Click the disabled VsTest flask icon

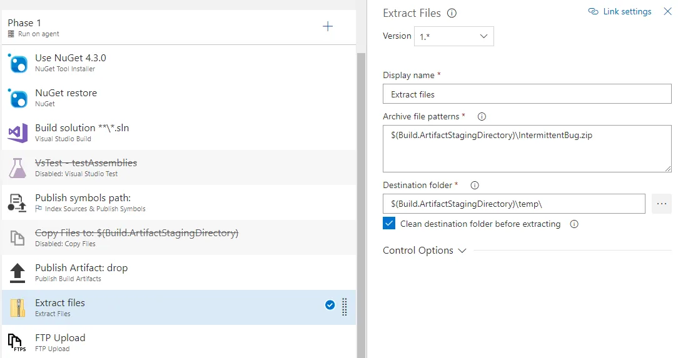click(x=18, y=167)
